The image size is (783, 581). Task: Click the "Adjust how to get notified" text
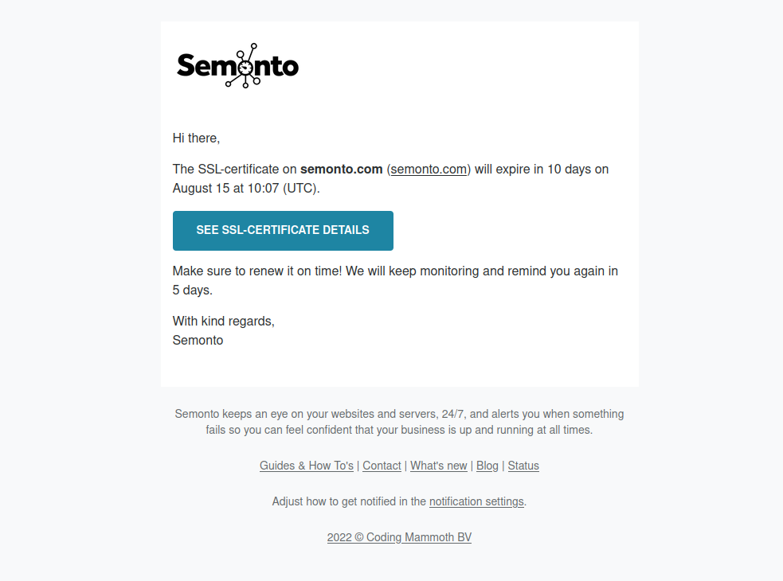pos(349,501)
